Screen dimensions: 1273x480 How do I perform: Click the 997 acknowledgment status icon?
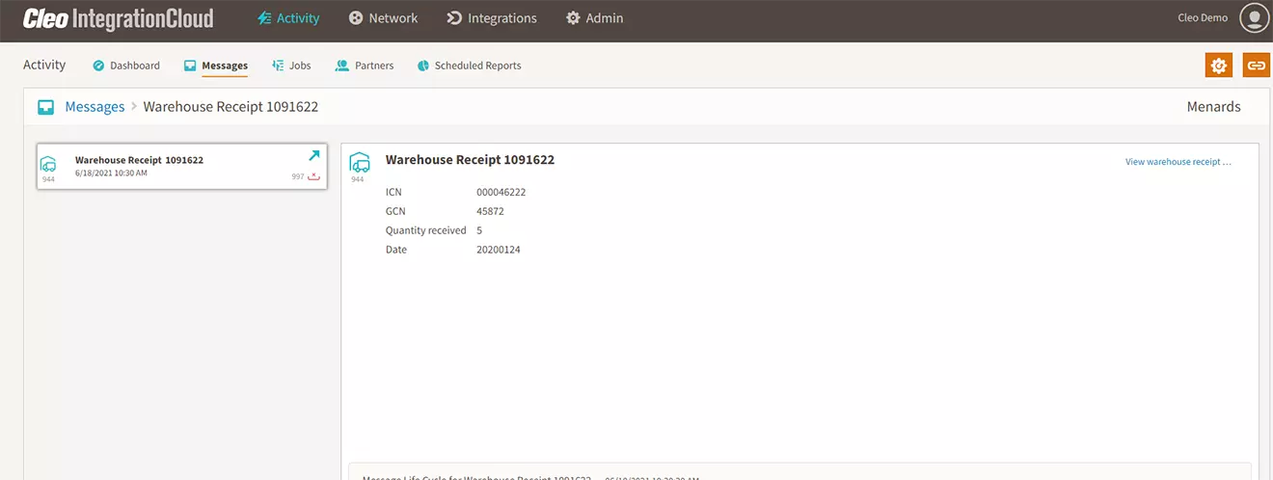313,176
